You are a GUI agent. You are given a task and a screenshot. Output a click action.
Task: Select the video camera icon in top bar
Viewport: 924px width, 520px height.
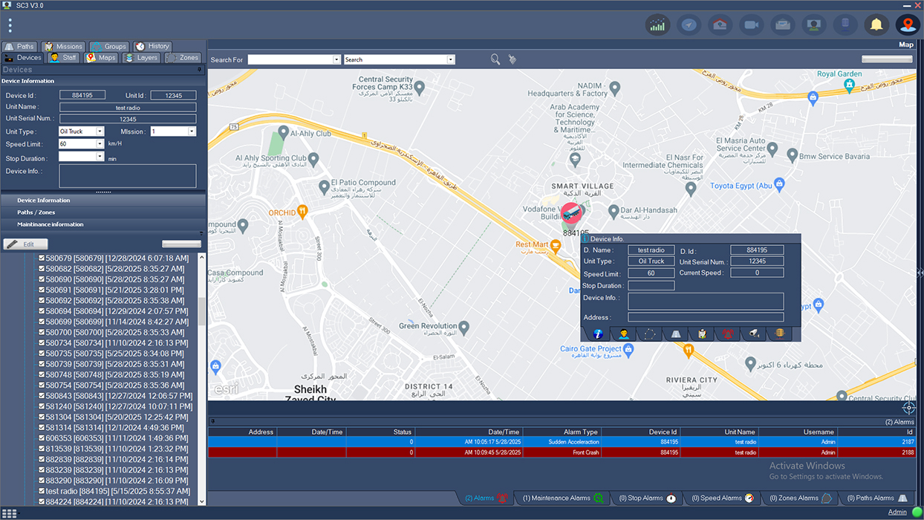[x=751, y=25]
